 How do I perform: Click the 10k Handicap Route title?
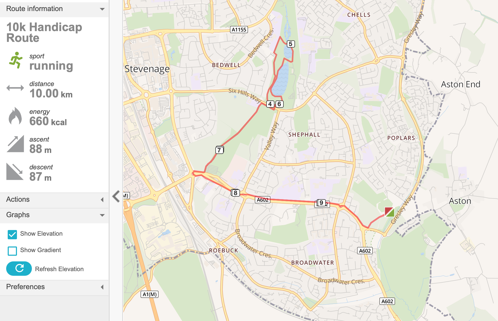(44, 32)
